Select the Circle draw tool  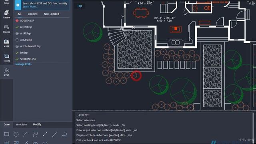click(x=16, y=134)
